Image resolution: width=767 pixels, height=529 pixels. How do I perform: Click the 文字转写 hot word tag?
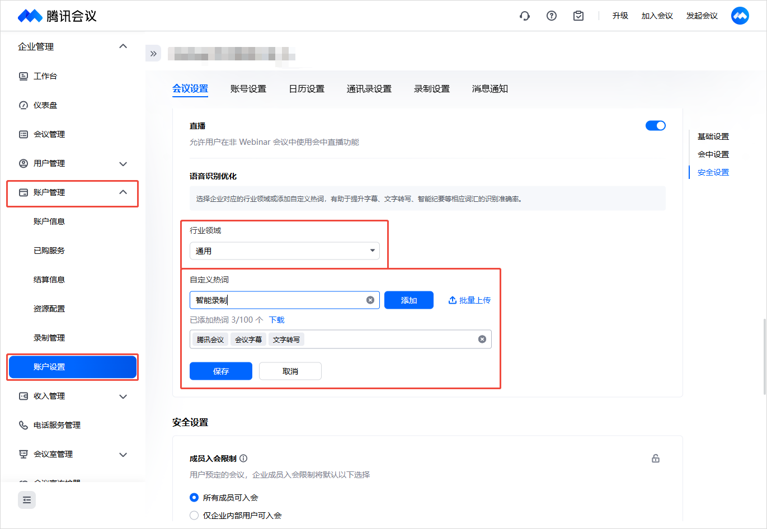[286, 339]
